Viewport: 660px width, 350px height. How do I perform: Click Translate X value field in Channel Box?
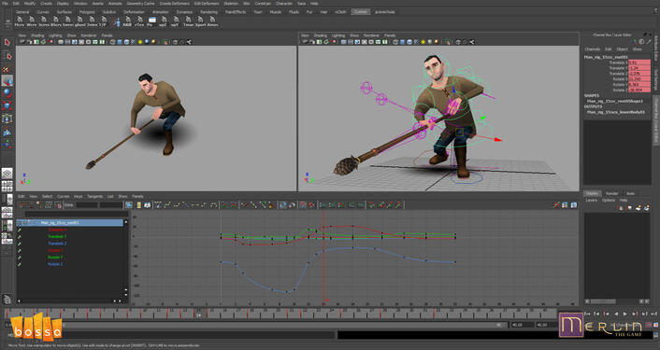(638, 63)
